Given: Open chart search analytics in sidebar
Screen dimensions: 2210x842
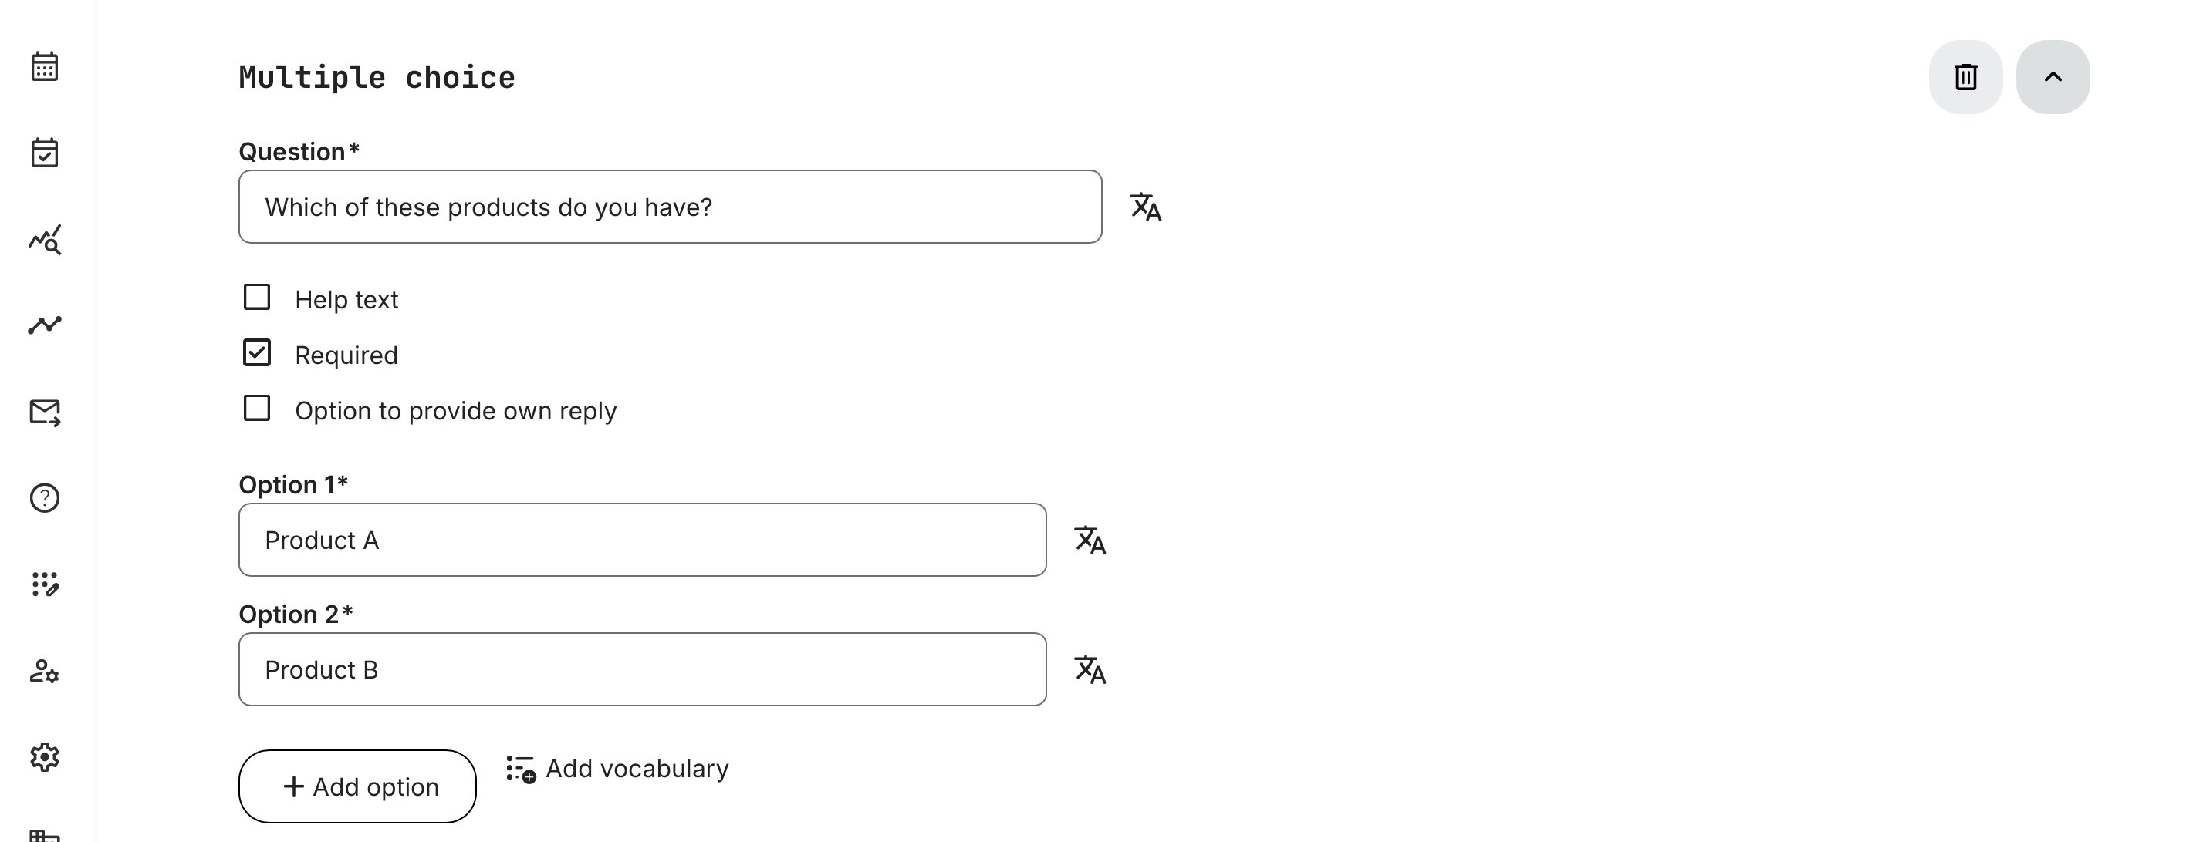Looking at the screenshot, I should 45,240.
